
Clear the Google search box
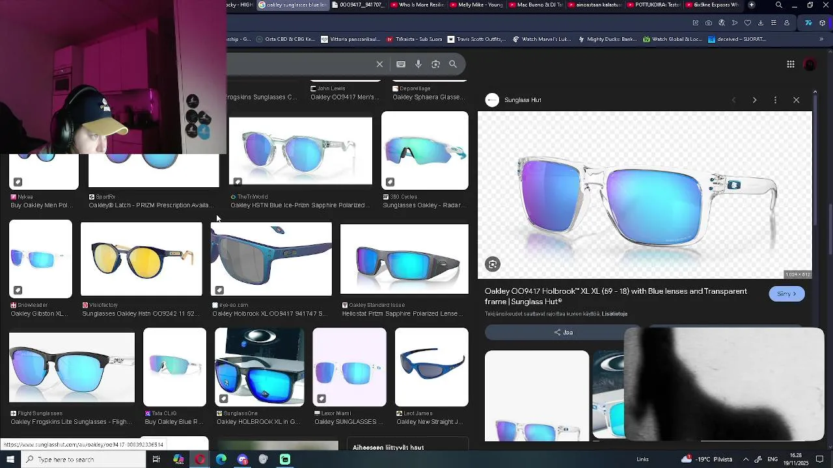(379, 64)
